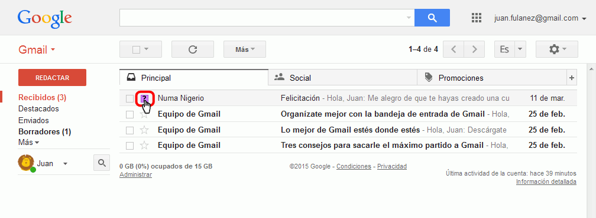Switch to the Principal tab

pos(194,78)
